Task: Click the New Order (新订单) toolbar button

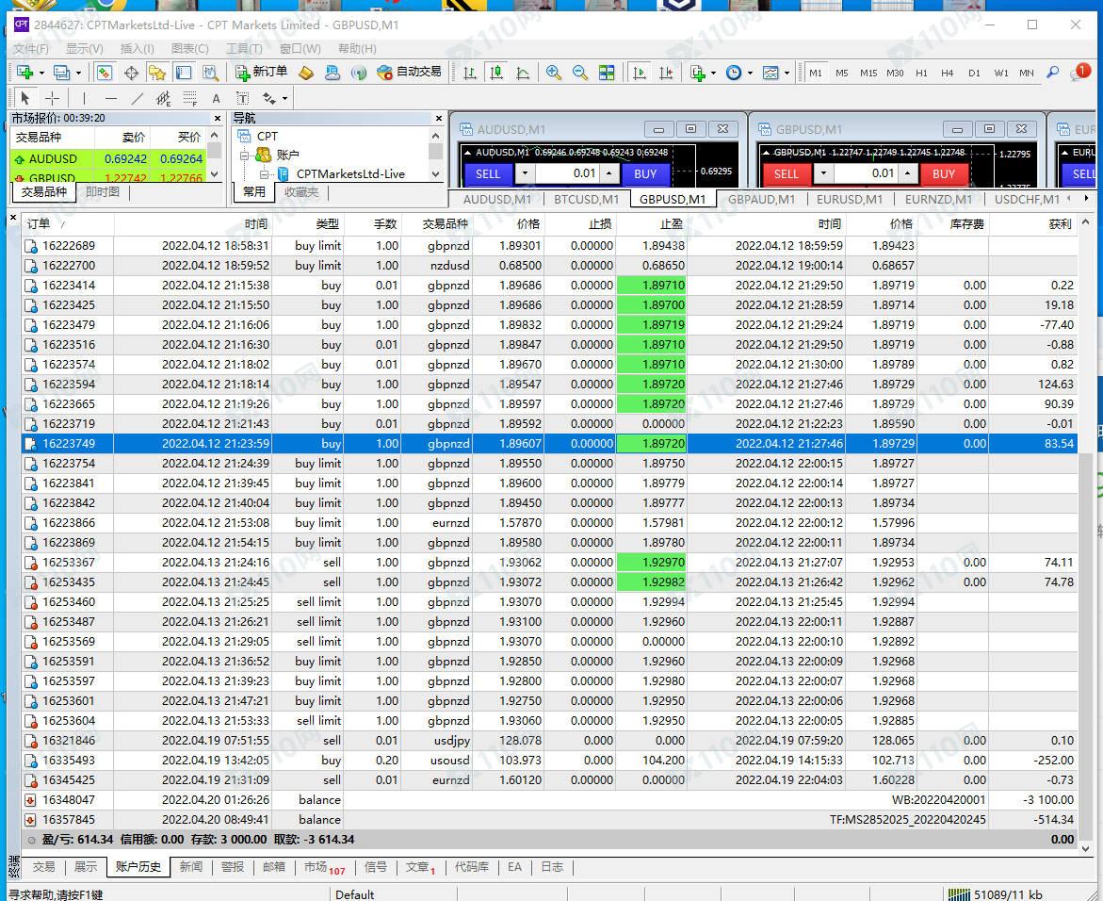Action: click(x=259, y=73)
